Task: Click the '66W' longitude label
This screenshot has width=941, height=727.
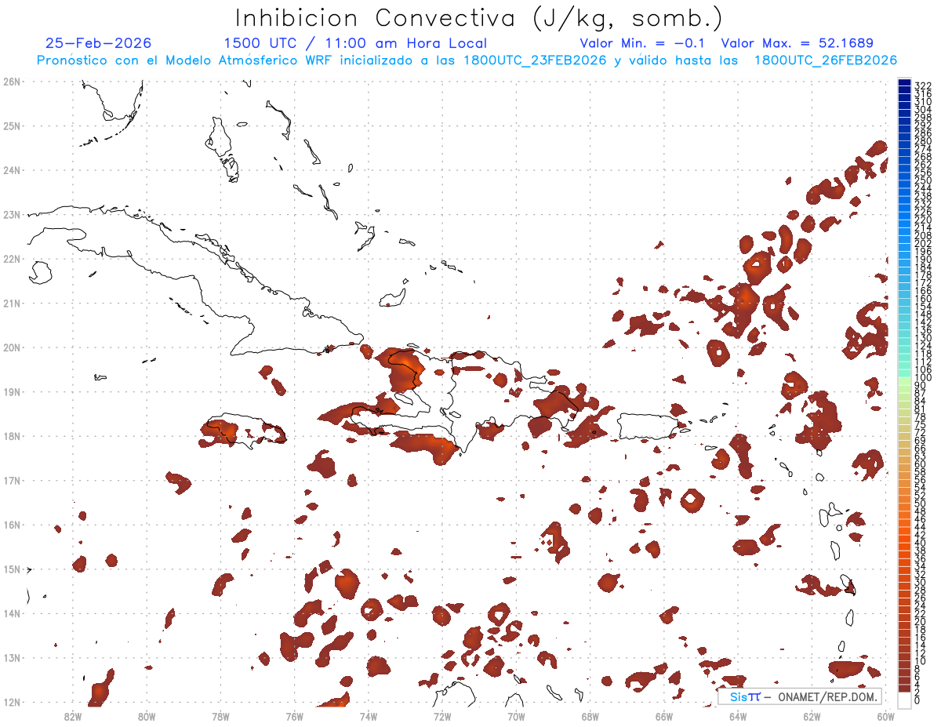Action: (x=664, y=716)
